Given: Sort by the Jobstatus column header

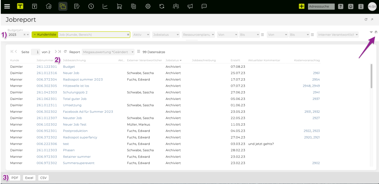Looking at the screenshot, I should point(174,60).
